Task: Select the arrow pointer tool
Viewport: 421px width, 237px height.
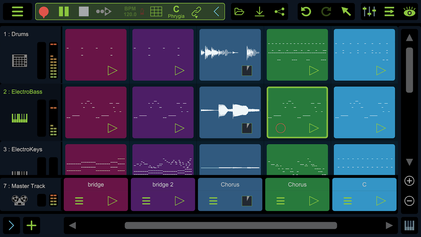Action: (x=346, y=12)
